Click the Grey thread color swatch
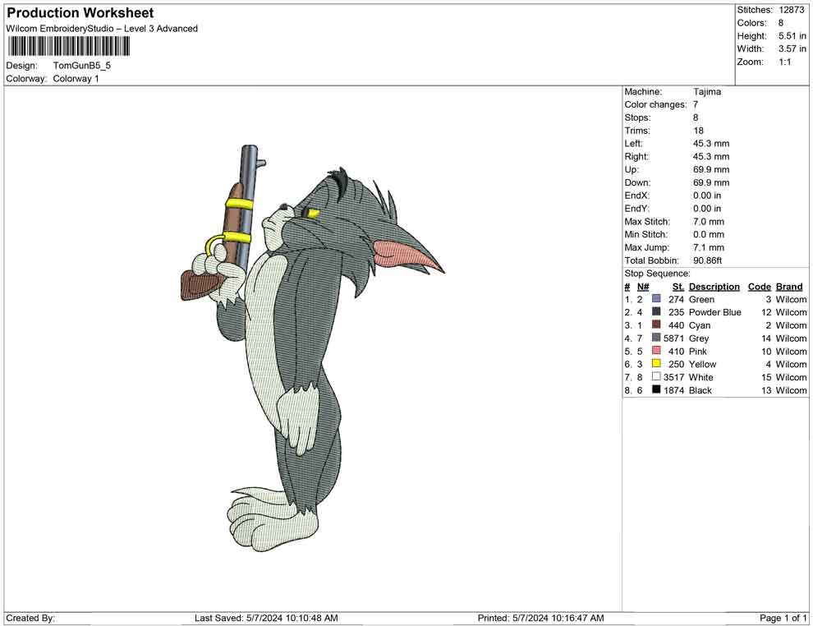Image resolution: width=813 pixels, height=626 pixels. [x=656, y=338]
